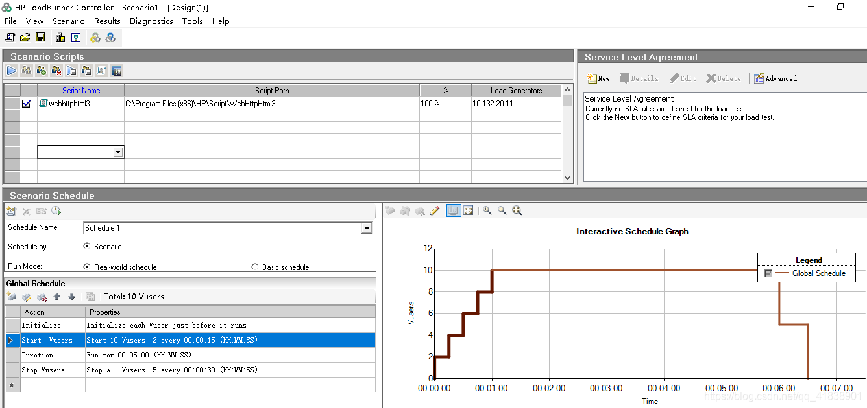Uncheck the webhttphtml3 script checkbox
867x408 pixels.
27,103
